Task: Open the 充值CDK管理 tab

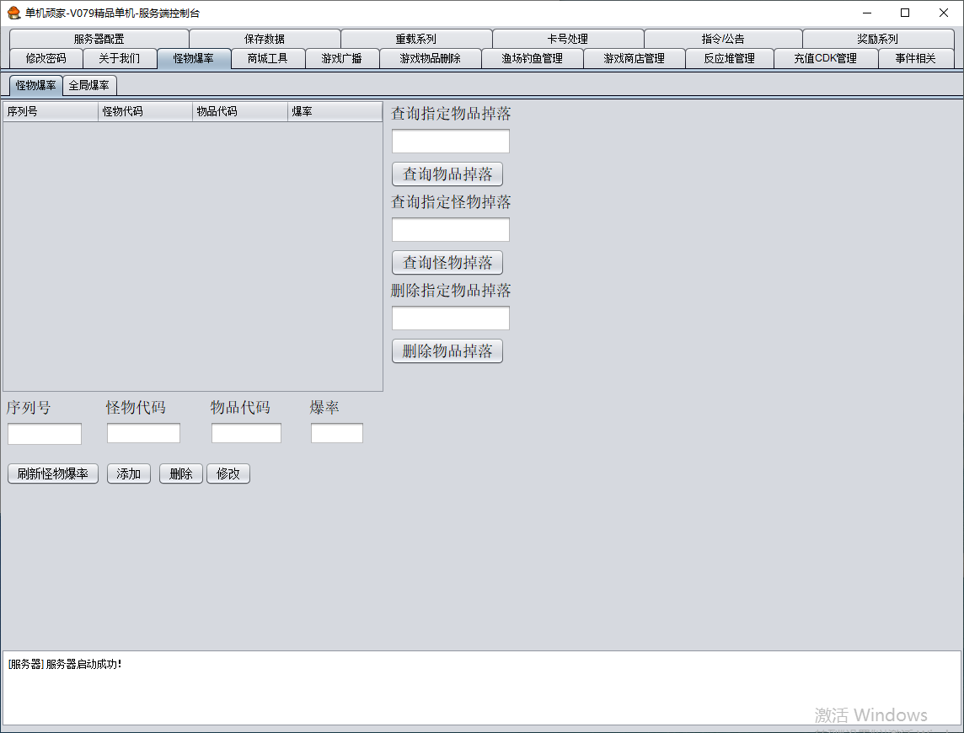Action: coord(825,58)
